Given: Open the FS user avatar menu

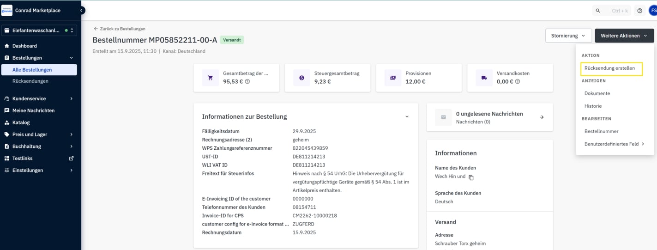Looking at the screenshot, I should [x=652, y=11].
